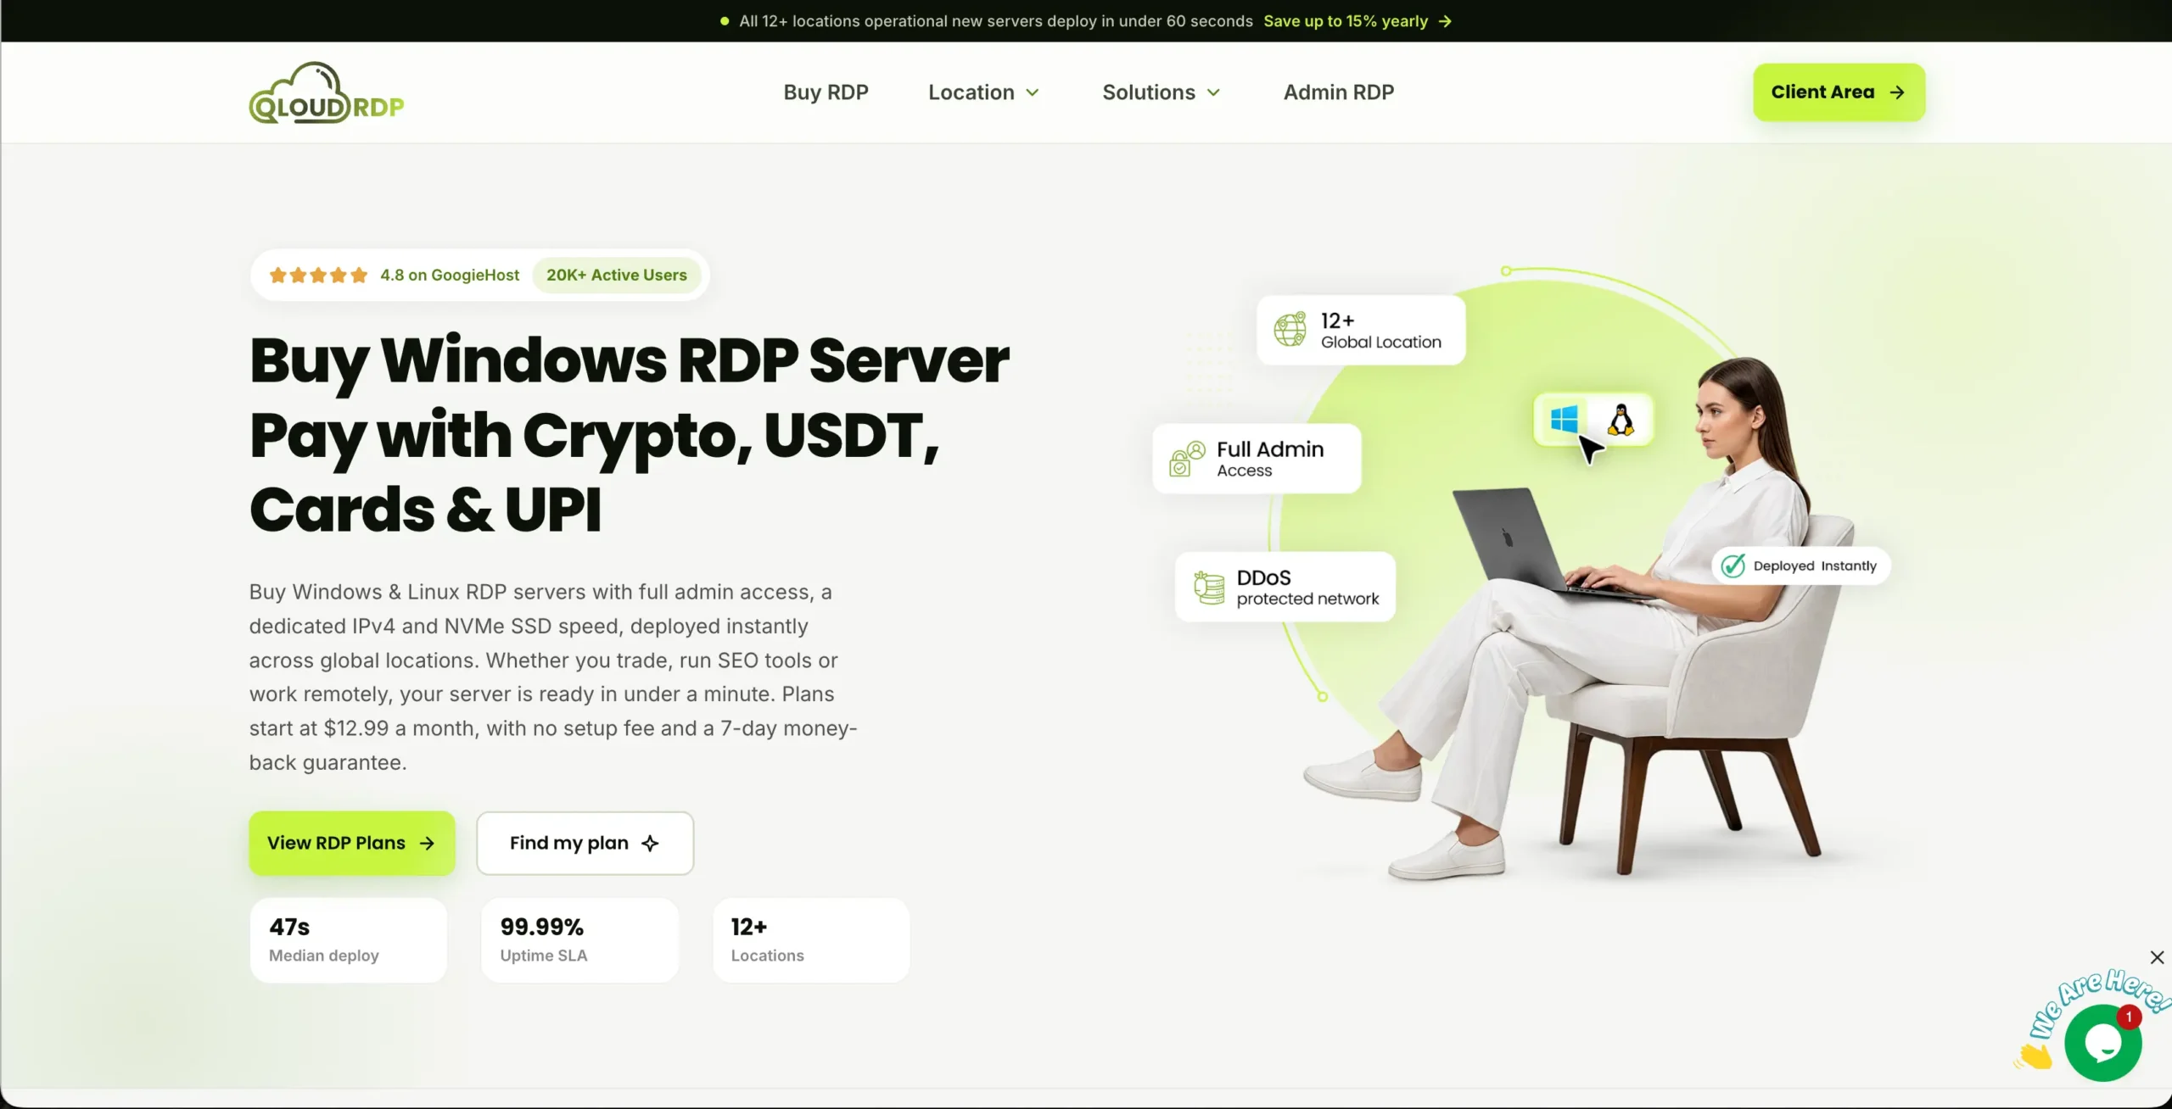Click the sparkle icon on Find my plan
This screenshot has height=1109, width=2172.
650,844
